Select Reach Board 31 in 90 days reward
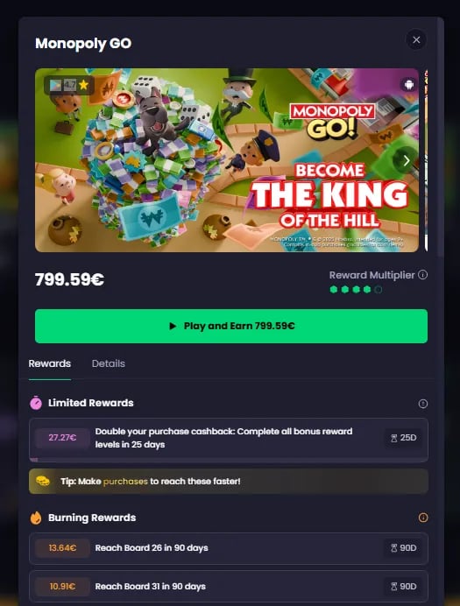The height and width of the screenshot is (606, 460). pyautogui.click(x=229, y=586)
